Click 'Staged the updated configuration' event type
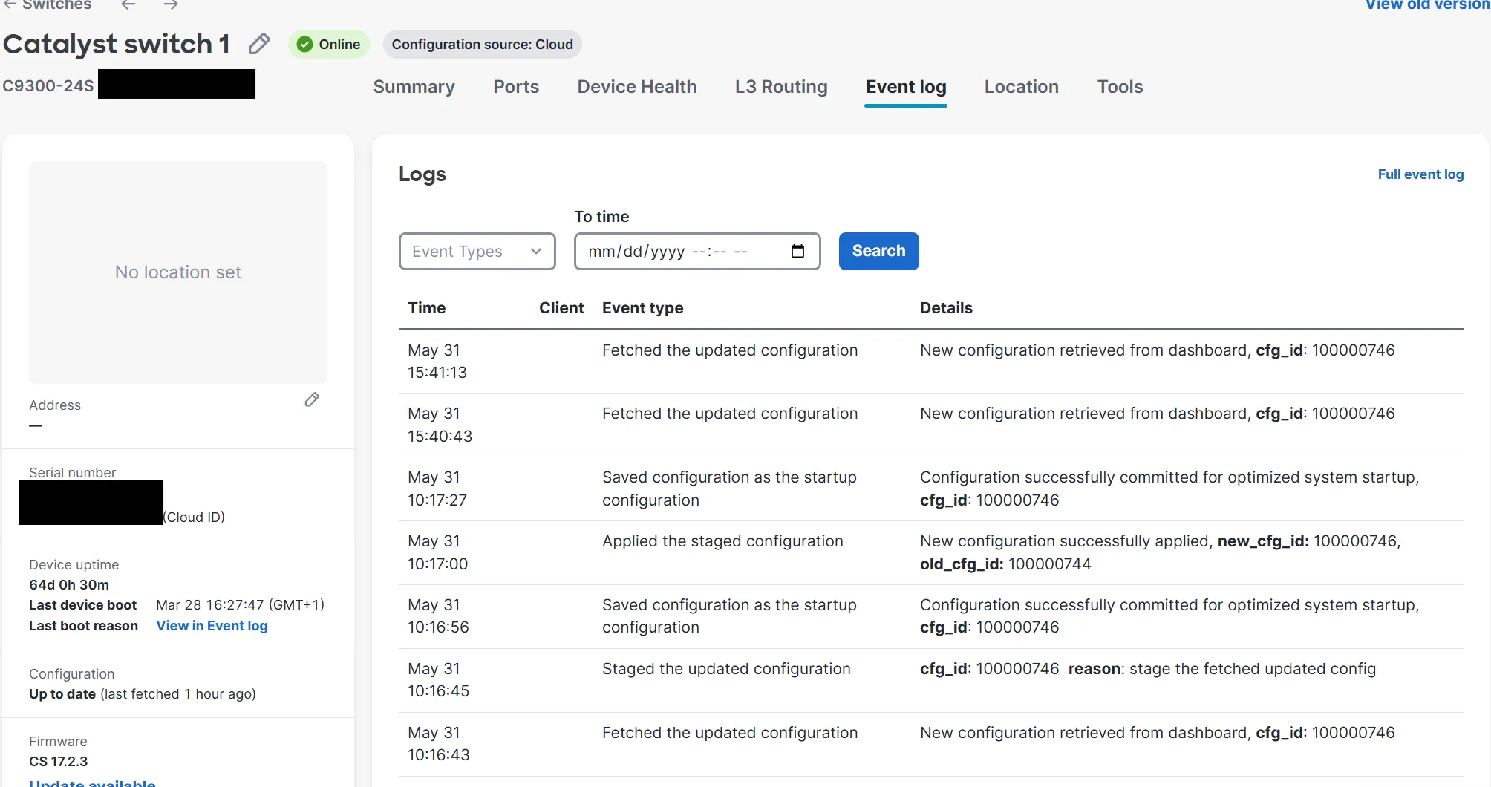This screenshot has width=1491, height=787. click(x=726, y=669)
